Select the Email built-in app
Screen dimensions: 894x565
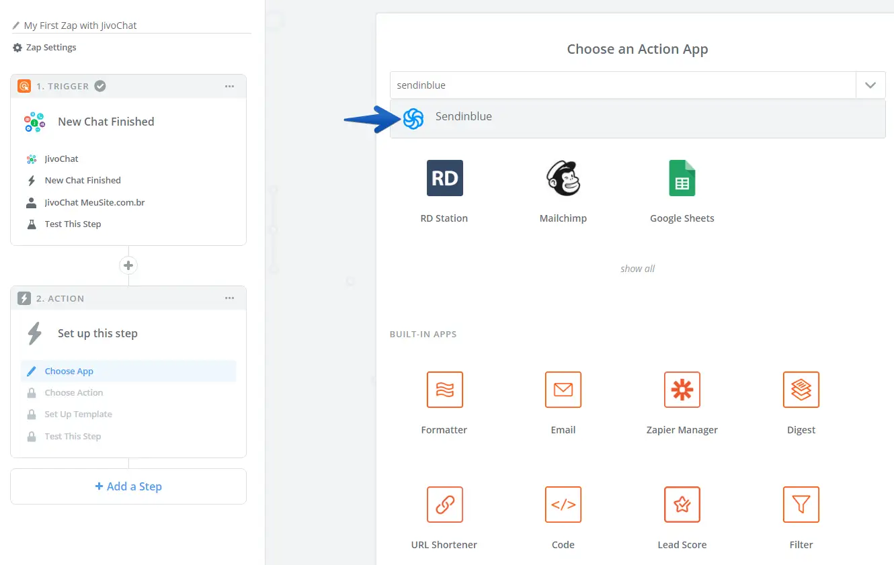coord(563,390)
